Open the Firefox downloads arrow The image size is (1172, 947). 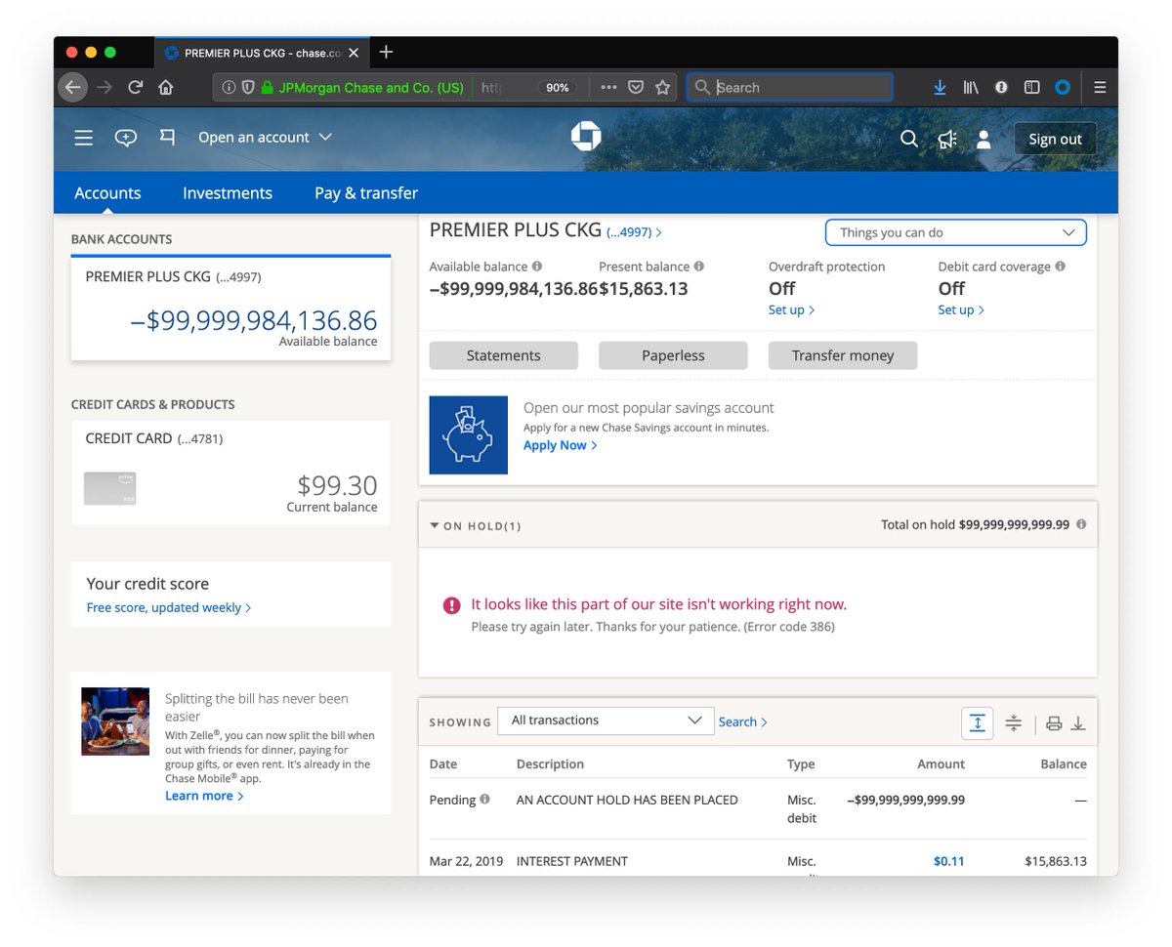940,87
